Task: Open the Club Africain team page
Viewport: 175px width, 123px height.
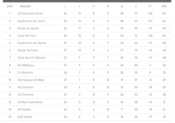Action: pyautogui.click(x=27, y=36)
